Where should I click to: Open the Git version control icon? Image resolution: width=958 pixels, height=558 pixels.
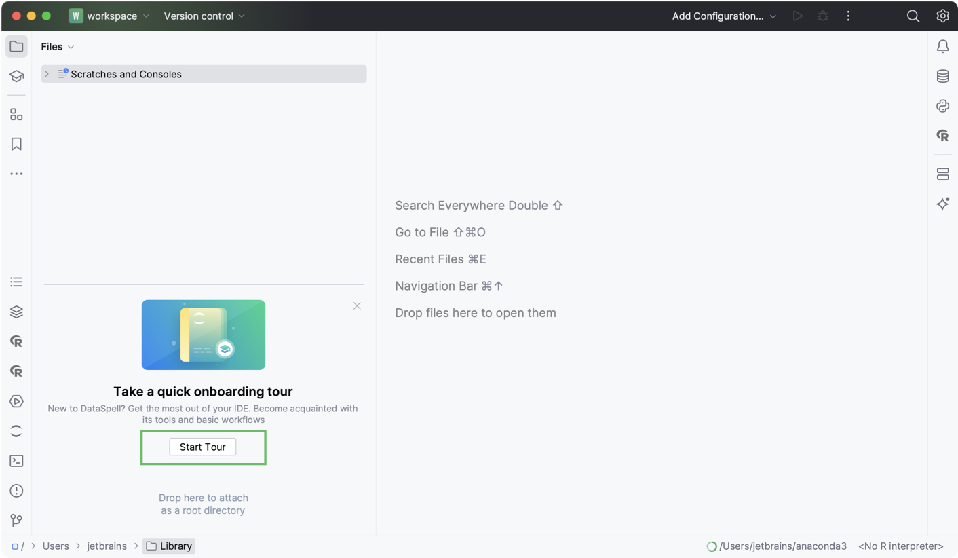point(16,521)
